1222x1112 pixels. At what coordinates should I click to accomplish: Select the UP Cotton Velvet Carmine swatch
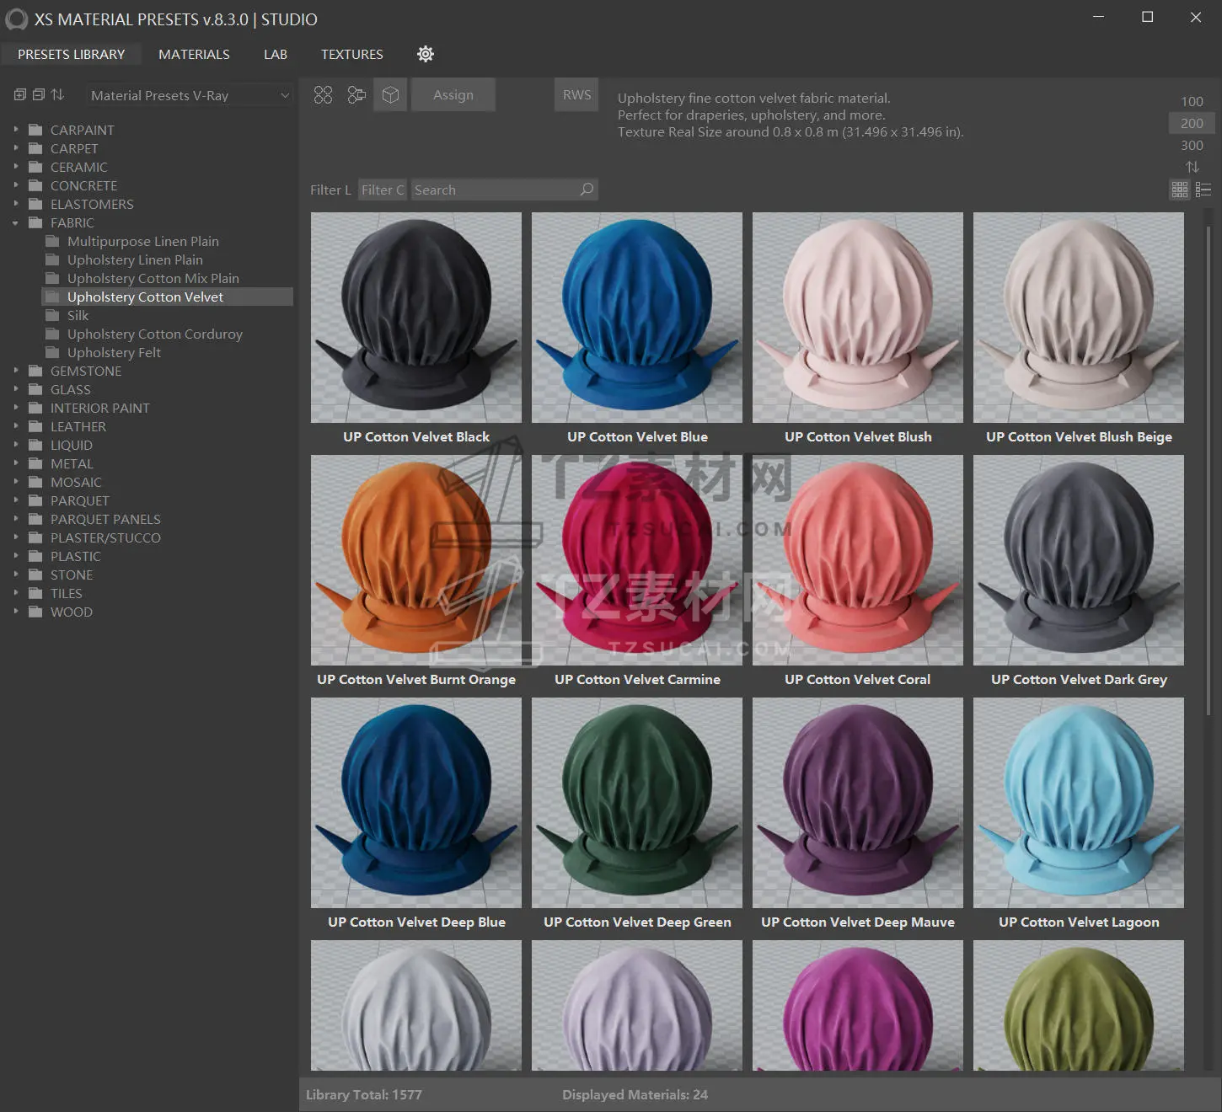coord(637,560)
